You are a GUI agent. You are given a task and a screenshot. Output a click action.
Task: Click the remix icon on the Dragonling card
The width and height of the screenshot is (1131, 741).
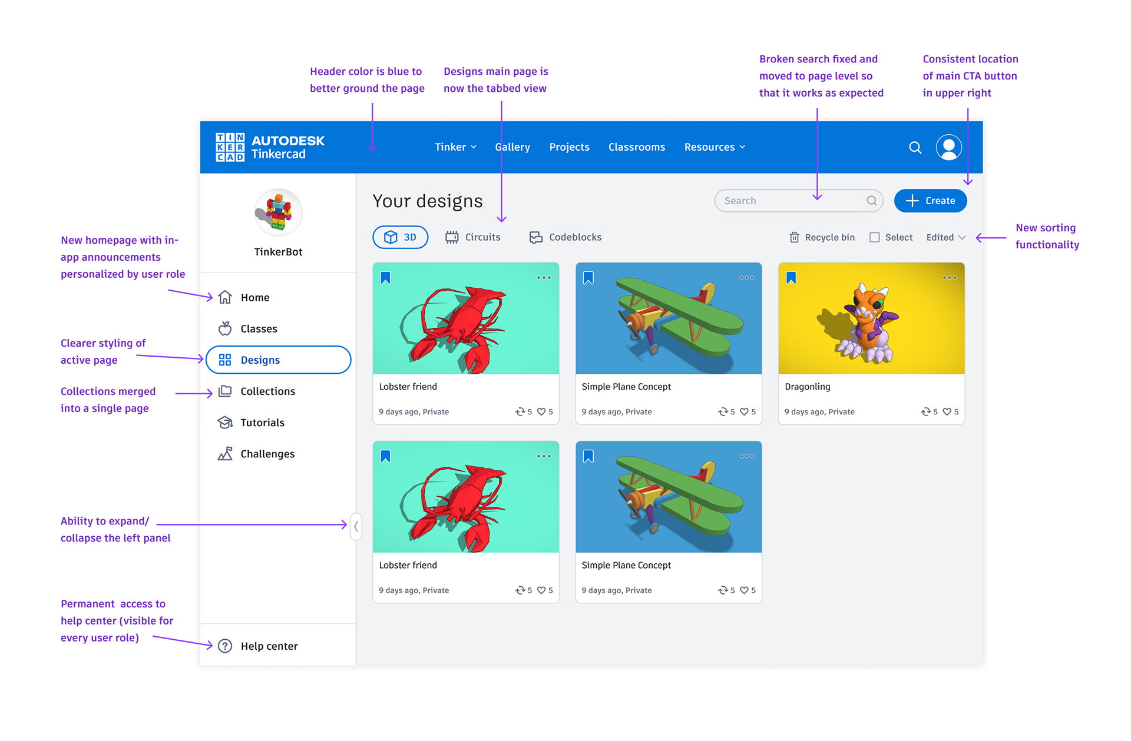pos(926,412)
